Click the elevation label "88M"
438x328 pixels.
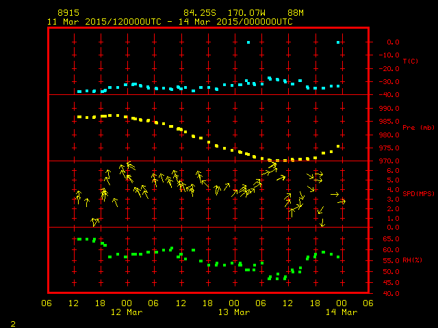coord(296,13)
